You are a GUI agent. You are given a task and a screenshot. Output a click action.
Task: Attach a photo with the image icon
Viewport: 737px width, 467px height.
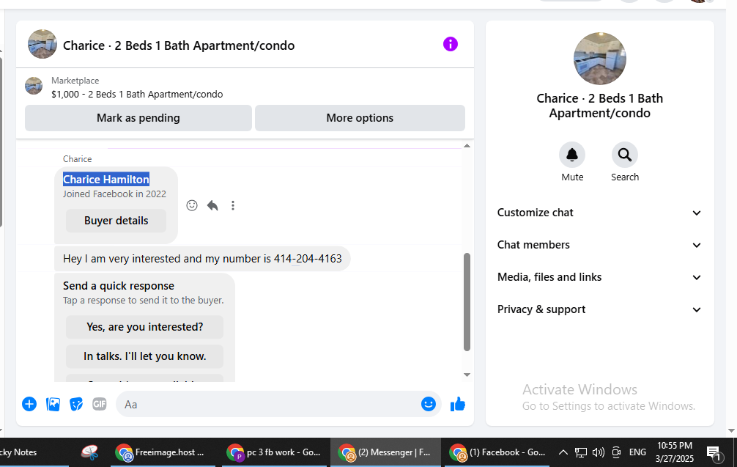tap(53, 404)
